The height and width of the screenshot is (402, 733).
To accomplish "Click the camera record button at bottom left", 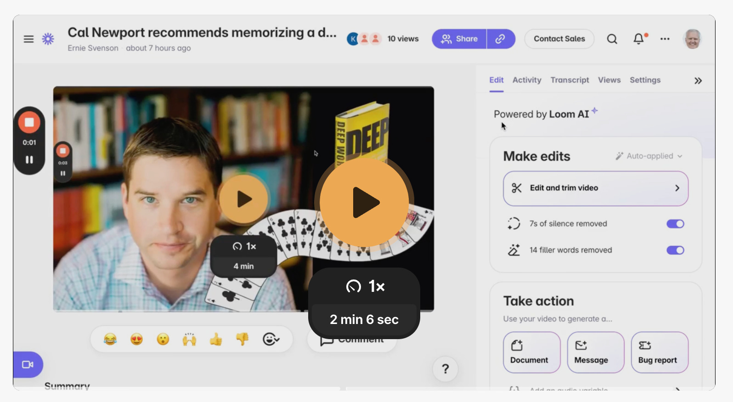I will coord(28,364).
